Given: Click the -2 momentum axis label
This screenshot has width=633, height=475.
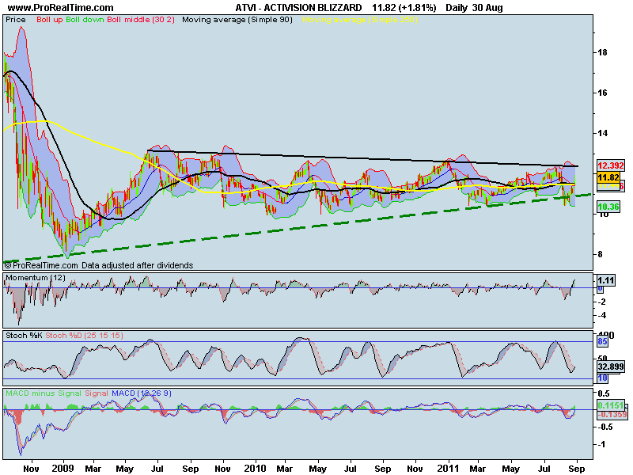Looking at the screenshot, I should pyautogui.click(x=601, y=302).
